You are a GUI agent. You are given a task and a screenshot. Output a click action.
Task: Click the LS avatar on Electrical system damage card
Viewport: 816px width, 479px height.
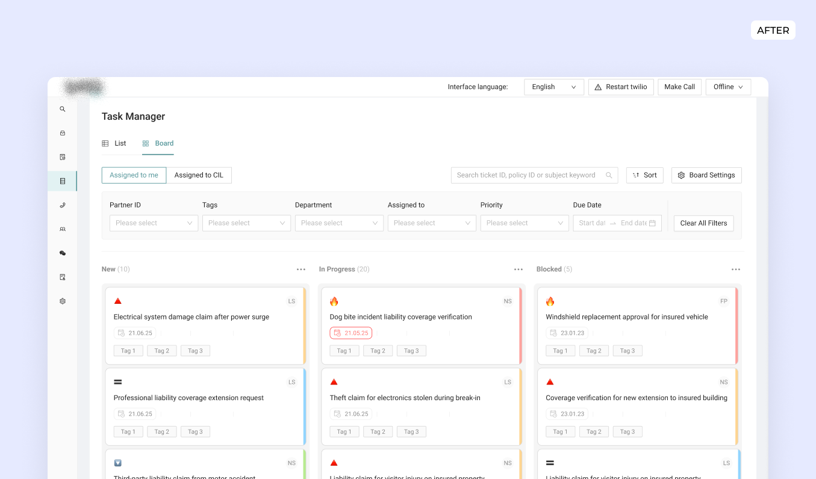click(292, 301)
